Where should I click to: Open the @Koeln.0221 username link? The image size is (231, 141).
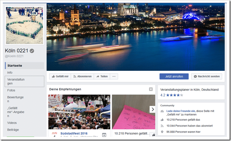coord(14,56)
